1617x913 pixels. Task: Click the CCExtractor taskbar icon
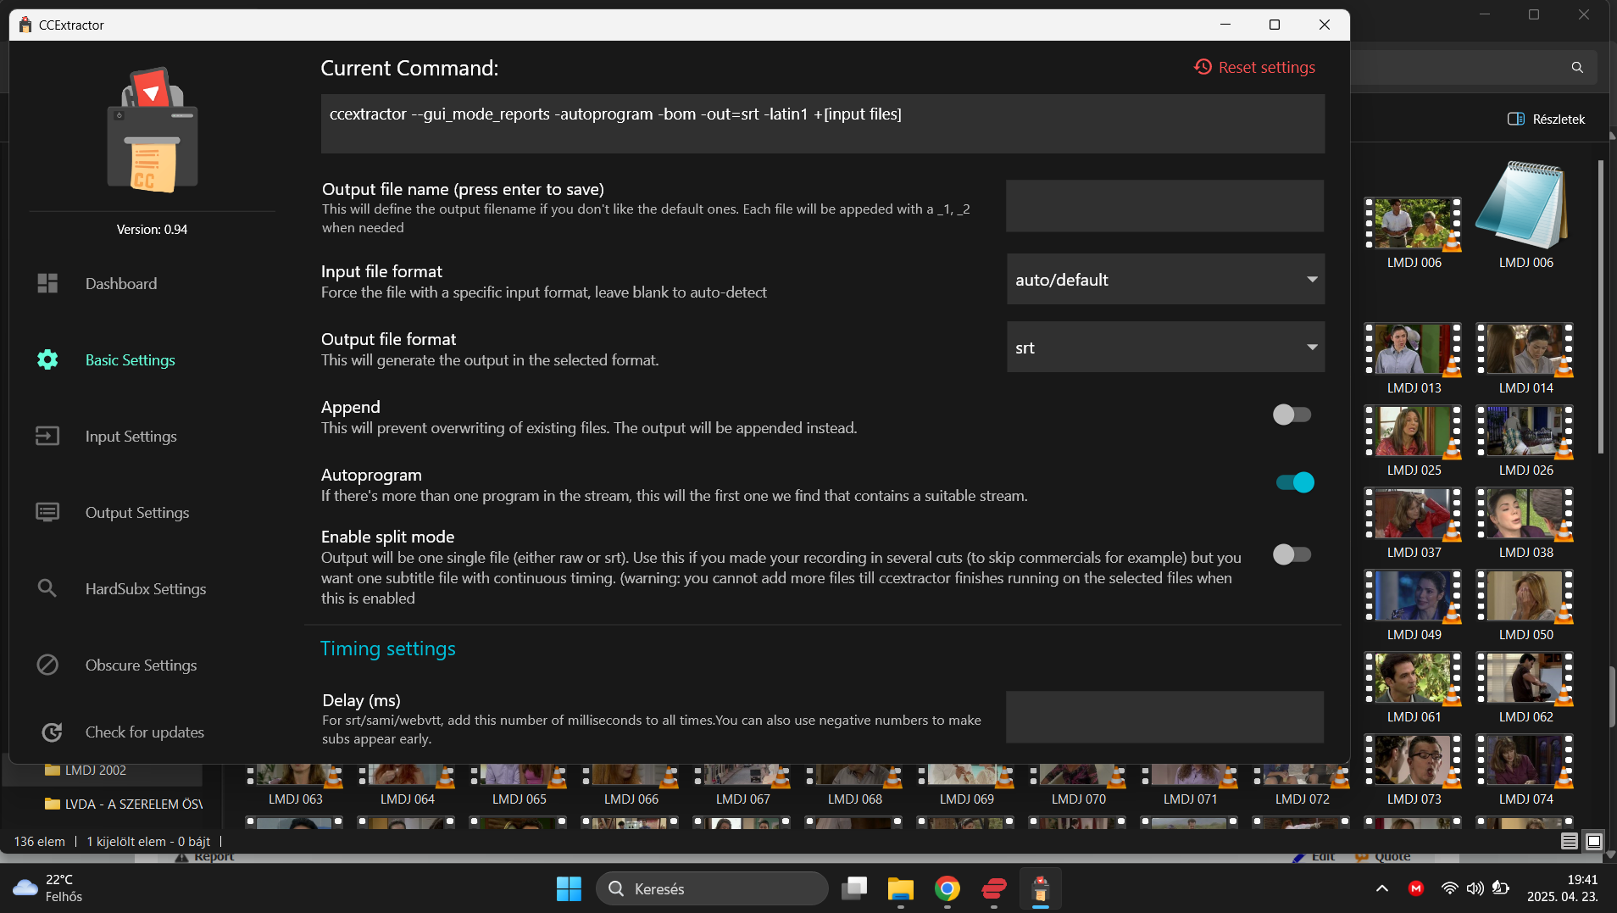(x=1041, y=888)
